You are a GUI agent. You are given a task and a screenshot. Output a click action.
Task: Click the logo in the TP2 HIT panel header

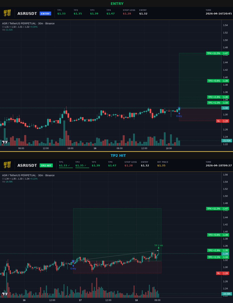[x=7, y=165]
